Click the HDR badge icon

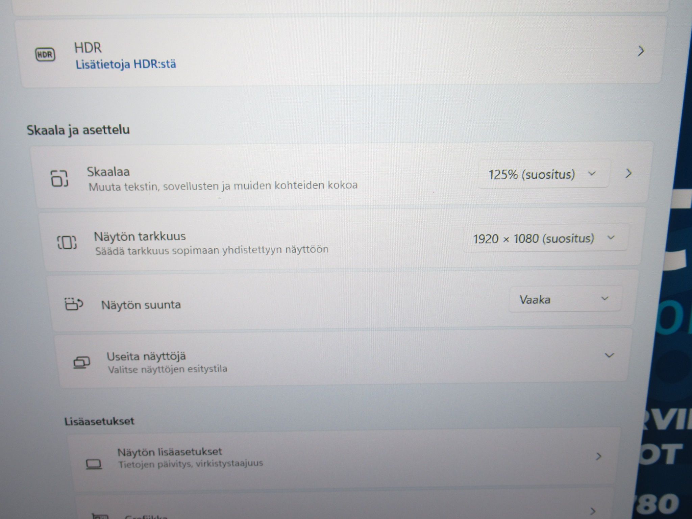click(45, 54)
